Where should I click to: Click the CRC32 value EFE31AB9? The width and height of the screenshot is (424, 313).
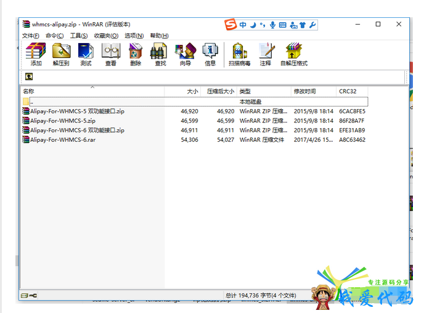click(x=352, y=130)
